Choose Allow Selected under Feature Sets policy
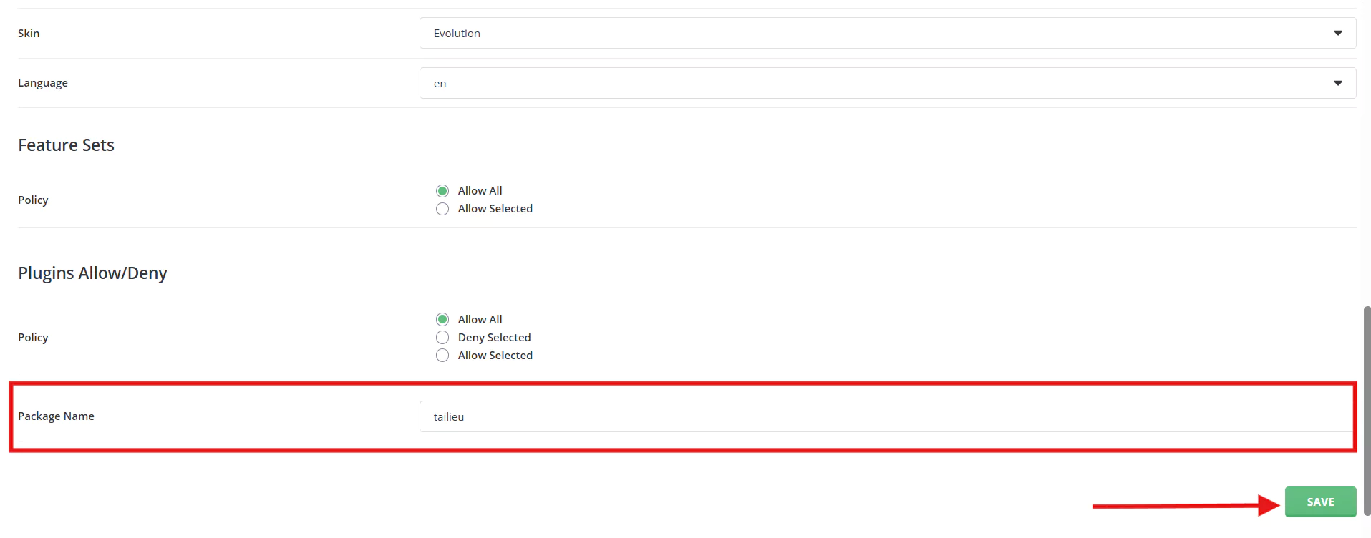The width and height of the screenshot is (1371, 538). click(442, 209)
